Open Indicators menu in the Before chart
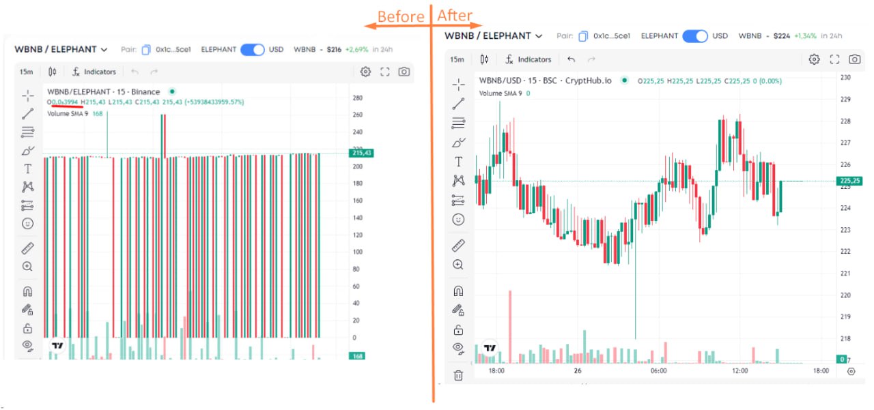The width and height of the screenshot is (874, 410). [x=94, y=72]
